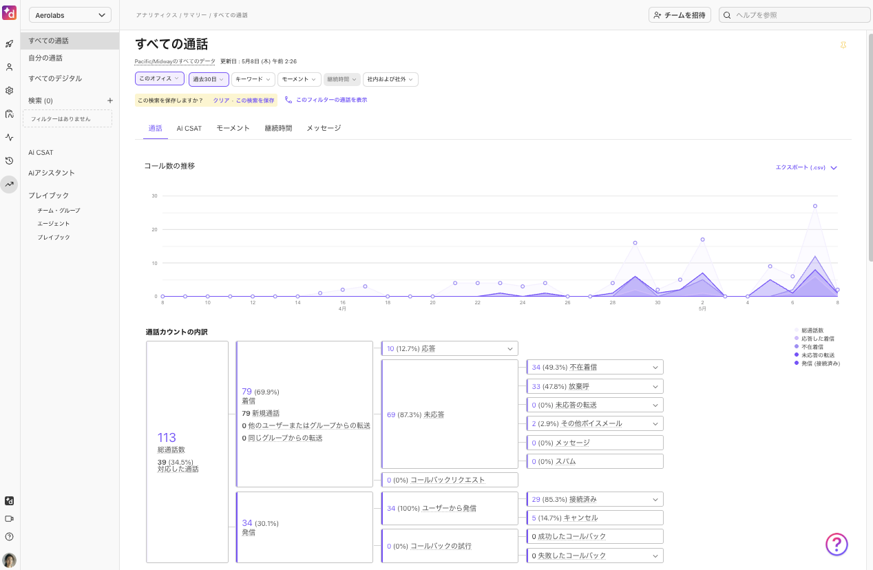The image size is (873, 570).
Task: Click the Pacific/Midwayのすべてのデータ link
Action: pyautogui.click(x=175, y=61)
